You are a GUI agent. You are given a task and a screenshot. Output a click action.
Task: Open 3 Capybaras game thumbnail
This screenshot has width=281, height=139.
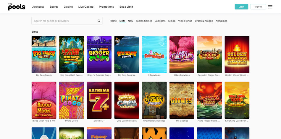[x=154, y=54]
